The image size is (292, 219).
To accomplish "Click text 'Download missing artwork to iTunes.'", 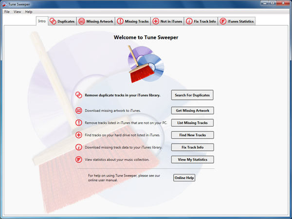I will (113, 110).
